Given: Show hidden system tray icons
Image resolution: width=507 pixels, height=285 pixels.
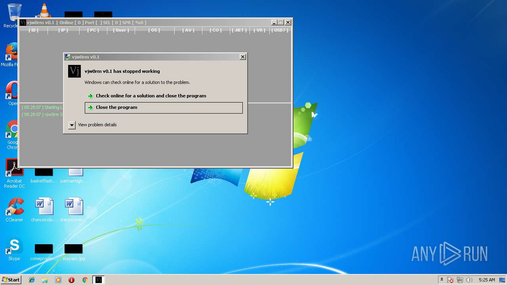Looking at the screenshot, I should click(442, 280).
